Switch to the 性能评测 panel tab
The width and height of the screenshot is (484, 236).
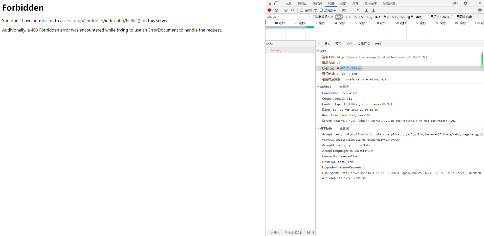coord(389,3)
